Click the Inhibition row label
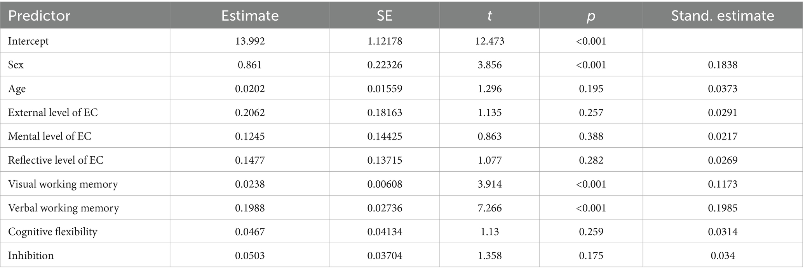This screenshot has height=274, width=803. pyautogui.click(x=31, y=255)
